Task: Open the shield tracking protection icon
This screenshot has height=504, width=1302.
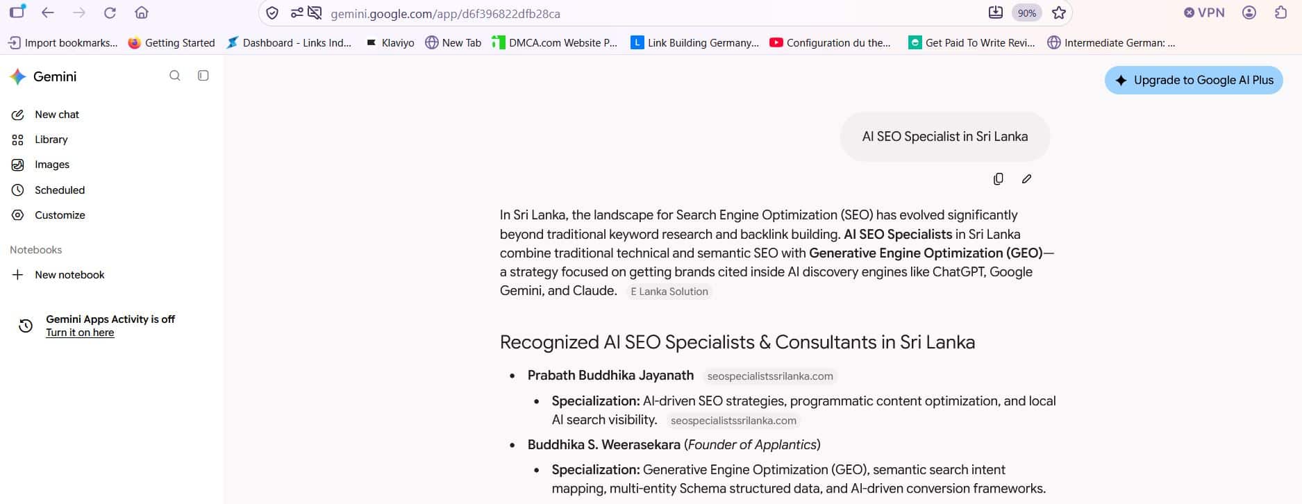Action: 273,13
